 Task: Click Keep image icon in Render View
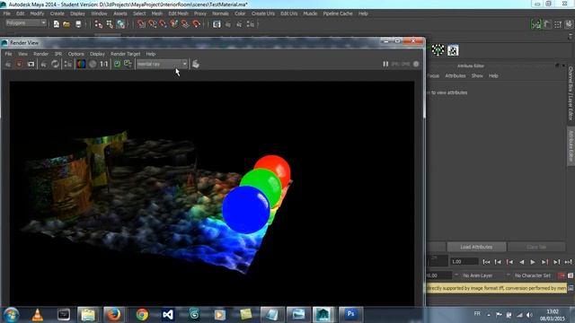(x=117, y=64)
